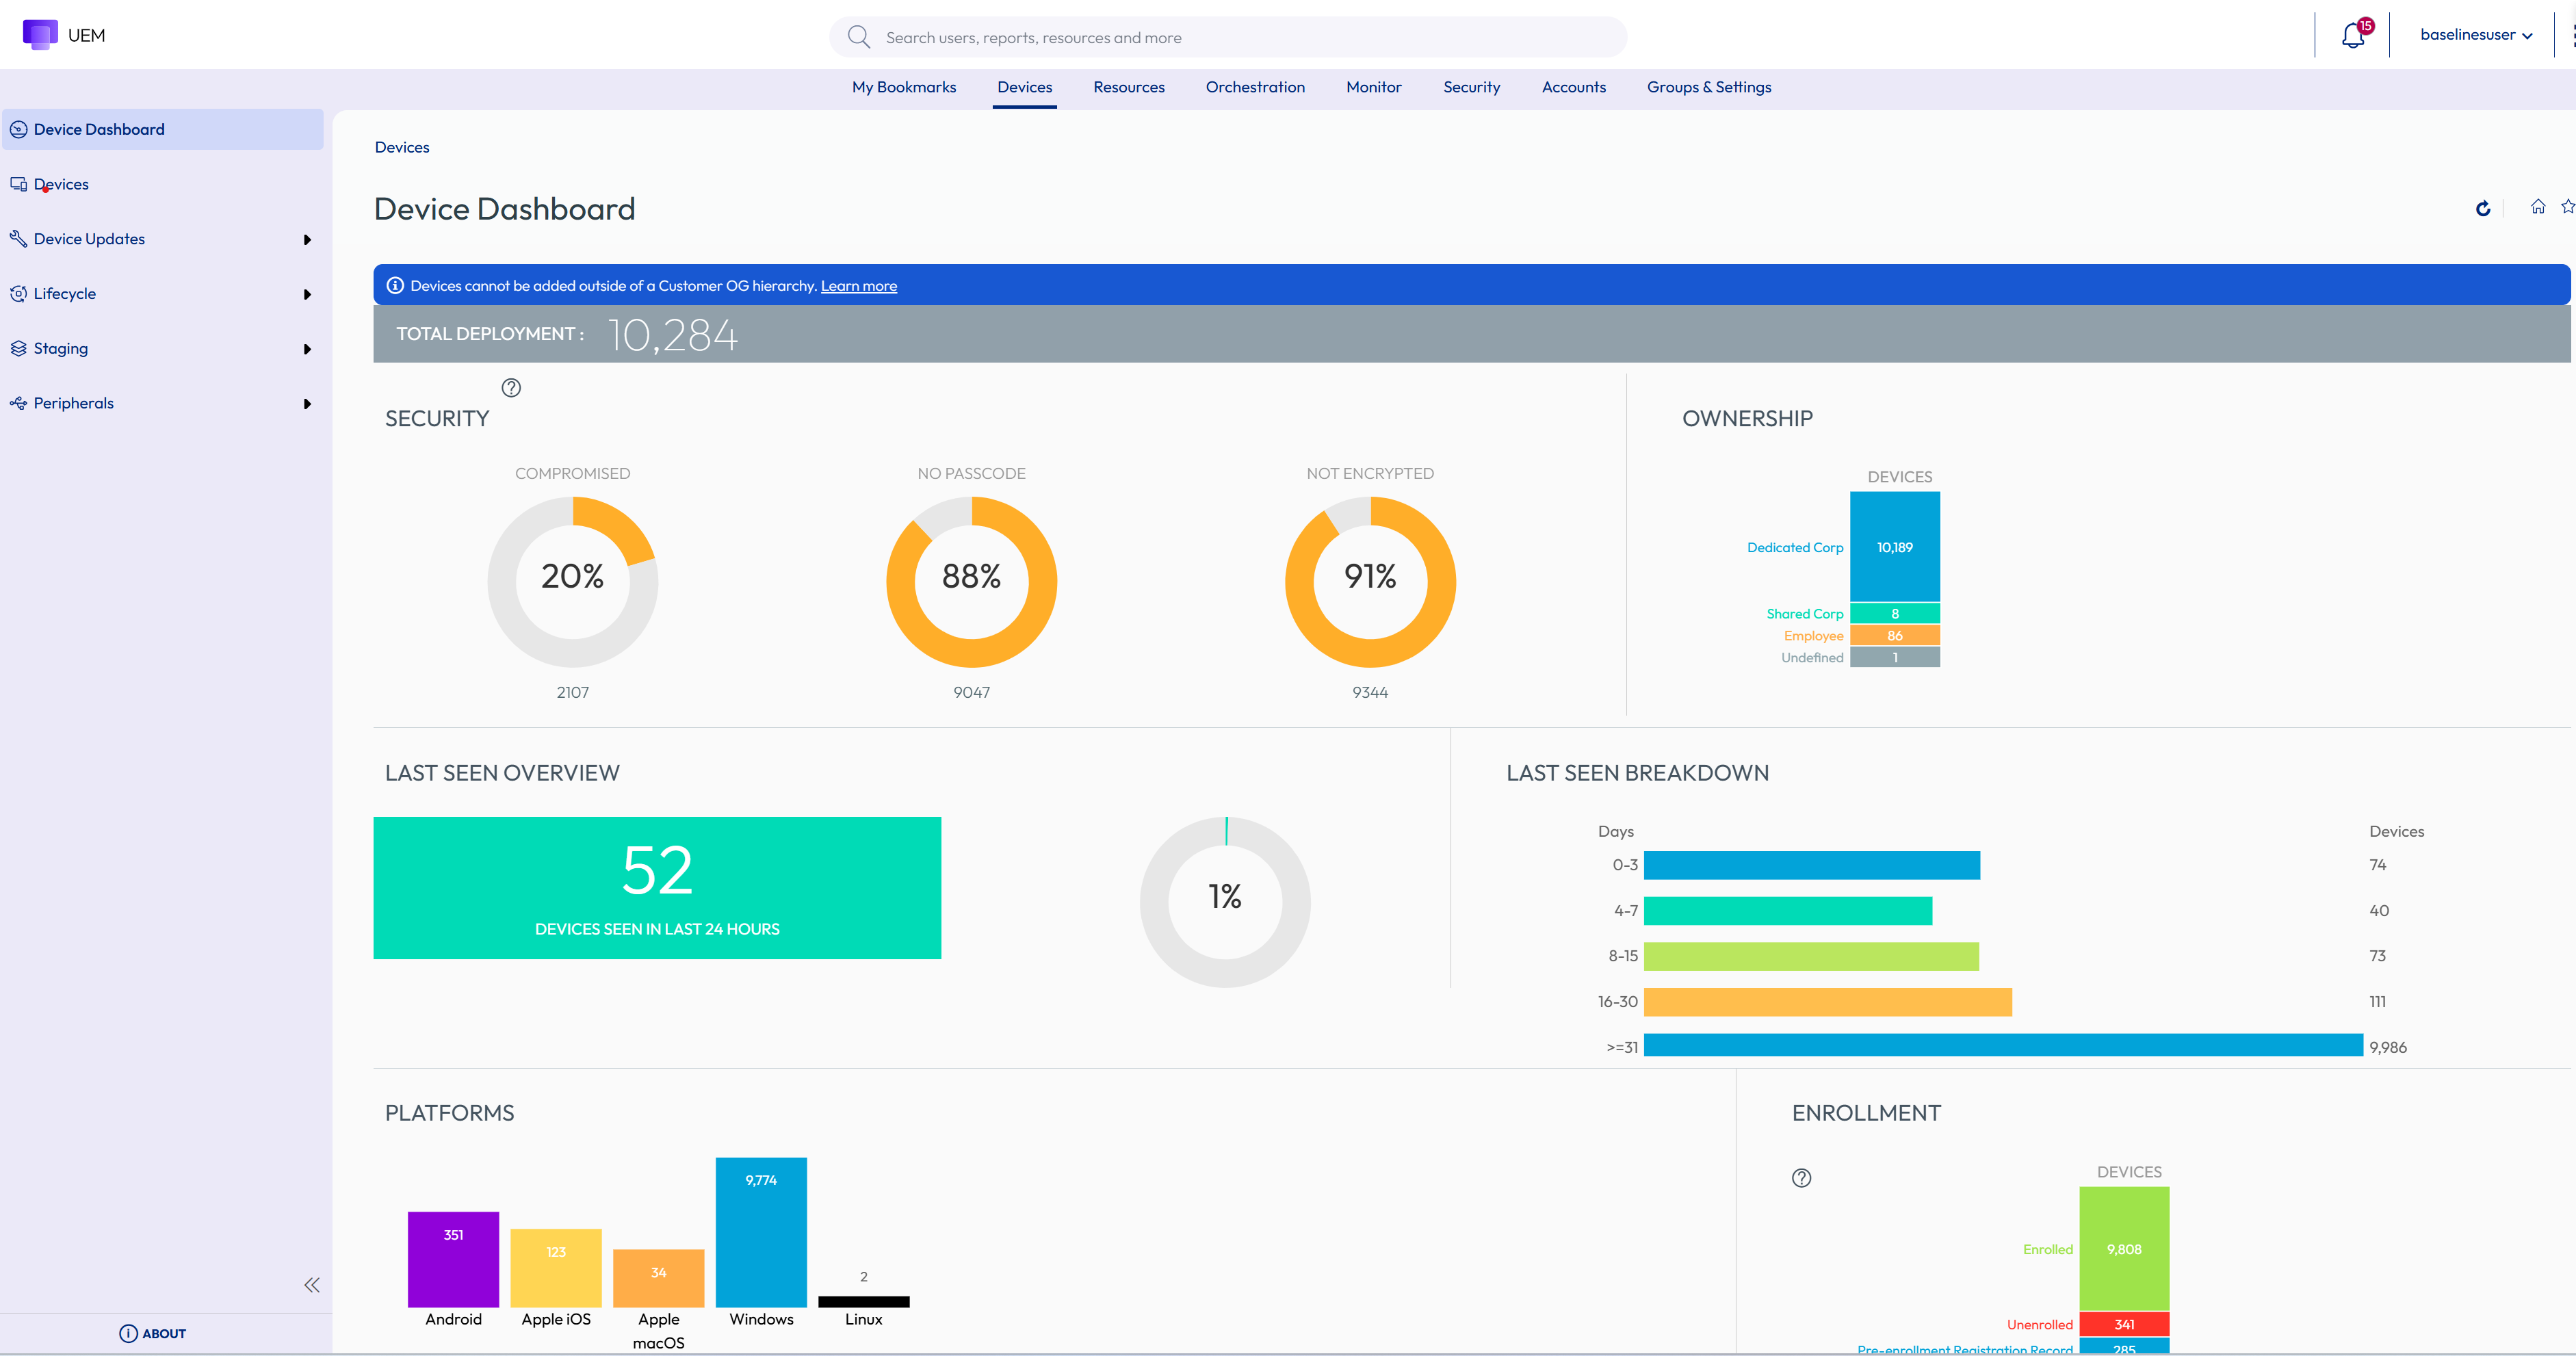Viewport: 2576px width, 1356px height.
Task: Go to the Monitor tab
Action: click(1373, 87)
